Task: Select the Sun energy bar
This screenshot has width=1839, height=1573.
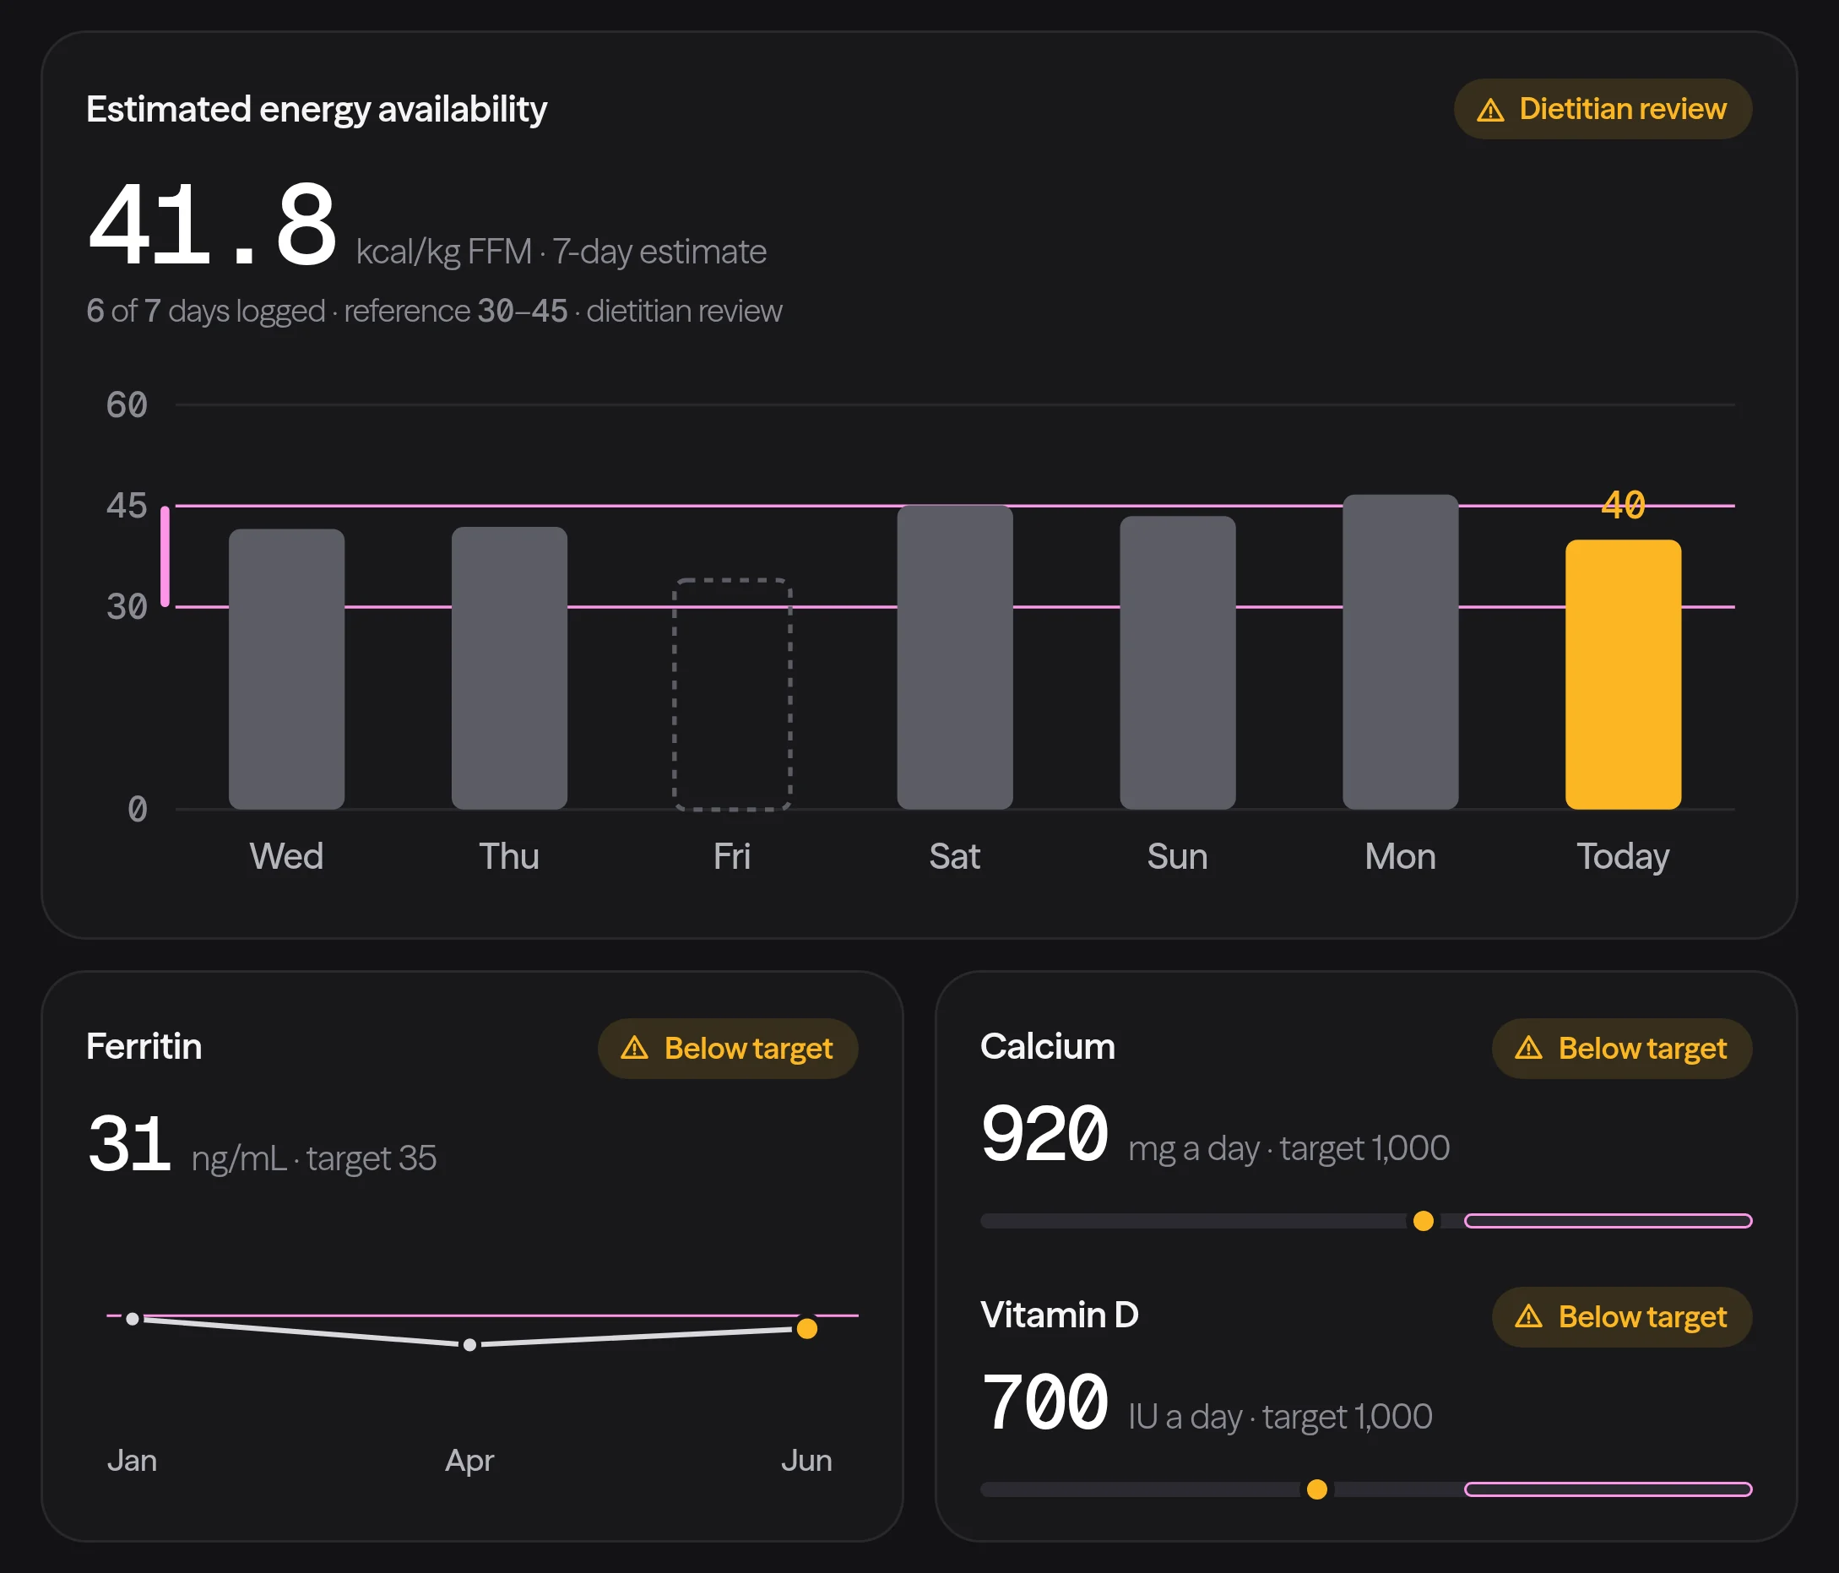Action: (1178, 662)
